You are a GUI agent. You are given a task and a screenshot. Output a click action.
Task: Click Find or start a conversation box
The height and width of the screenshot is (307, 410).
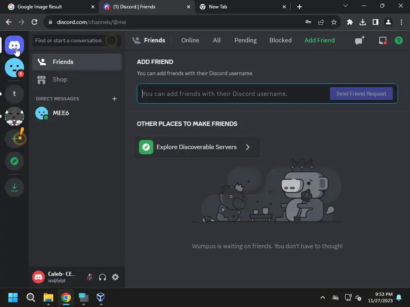(x=76, y=40)
